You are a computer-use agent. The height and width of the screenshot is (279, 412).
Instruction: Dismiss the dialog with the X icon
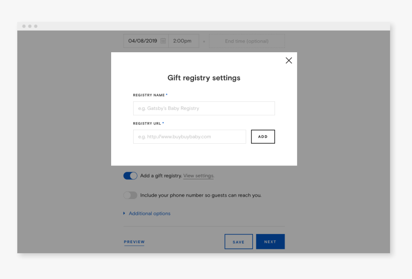point(288,60)
